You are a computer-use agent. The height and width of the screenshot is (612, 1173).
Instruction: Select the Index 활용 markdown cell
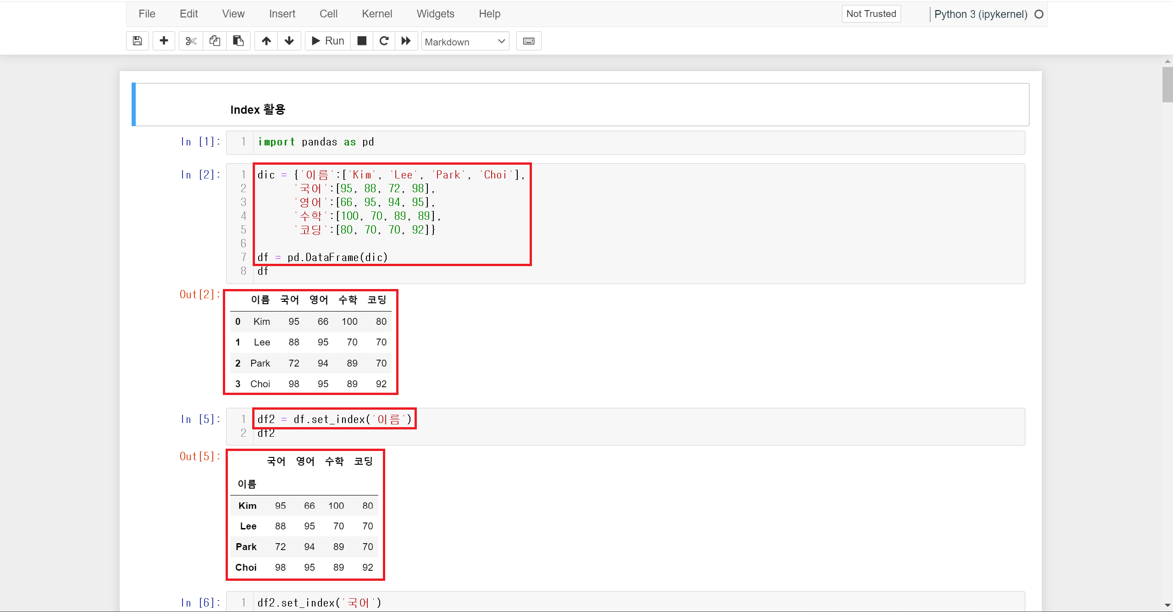coord(581,105)
